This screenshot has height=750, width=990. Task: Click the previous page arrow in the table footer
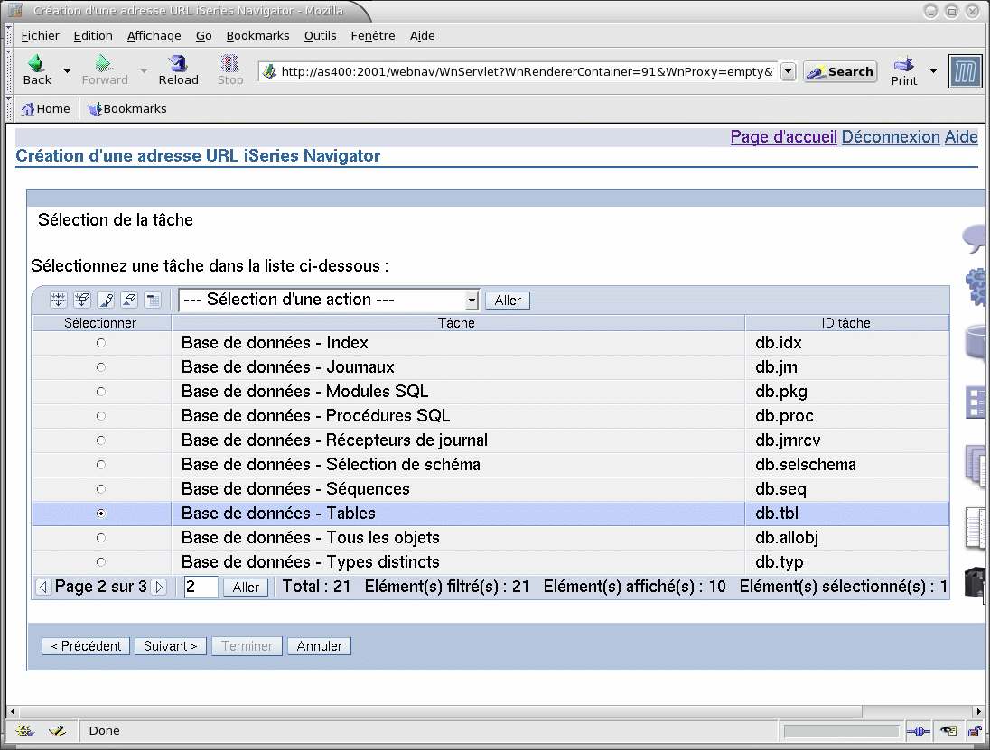tap(43, 588)
